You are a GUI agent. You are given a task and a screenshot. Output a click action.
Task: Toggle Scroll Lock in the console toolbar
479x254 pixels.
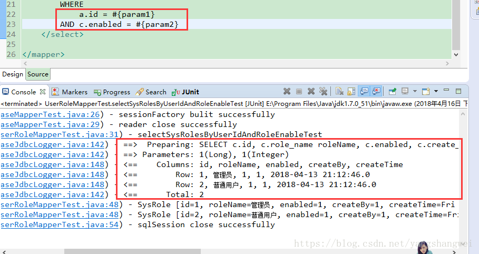351,92
